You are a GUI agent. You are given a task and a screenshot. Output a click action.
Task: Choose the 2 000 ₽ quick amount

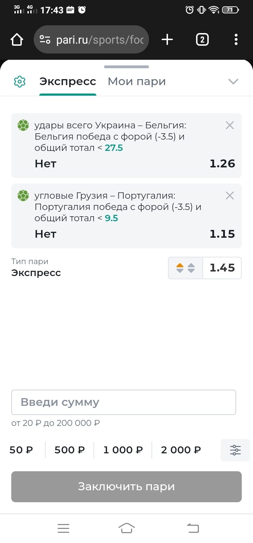pyautogui.click(x=181, y=450)
